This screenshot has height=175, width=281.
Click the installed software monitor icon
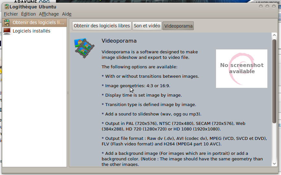pyautogui.click(x=7, y=31)
